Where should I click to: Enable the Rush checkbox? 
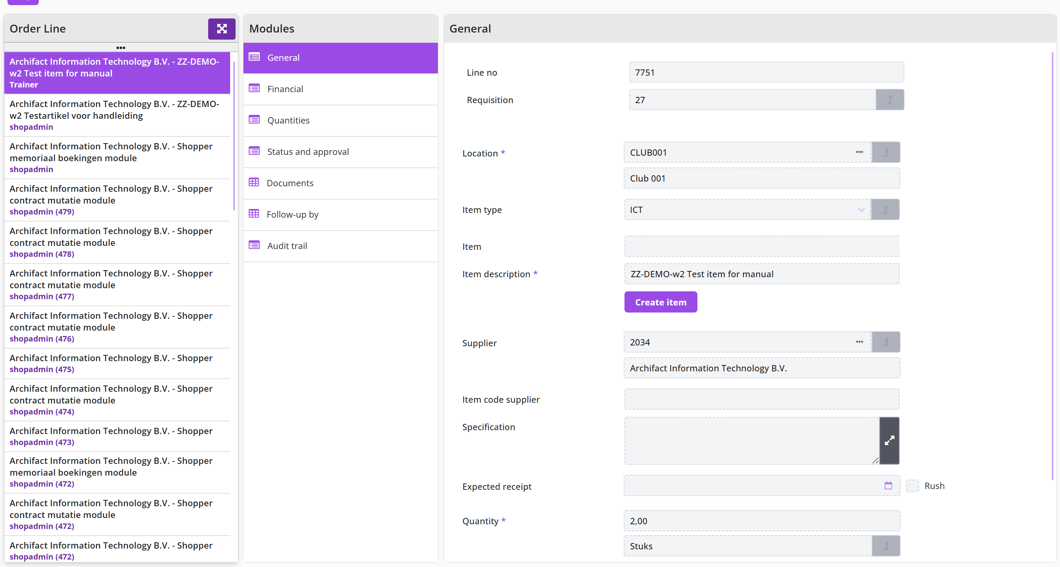click(x=912, y=486)
